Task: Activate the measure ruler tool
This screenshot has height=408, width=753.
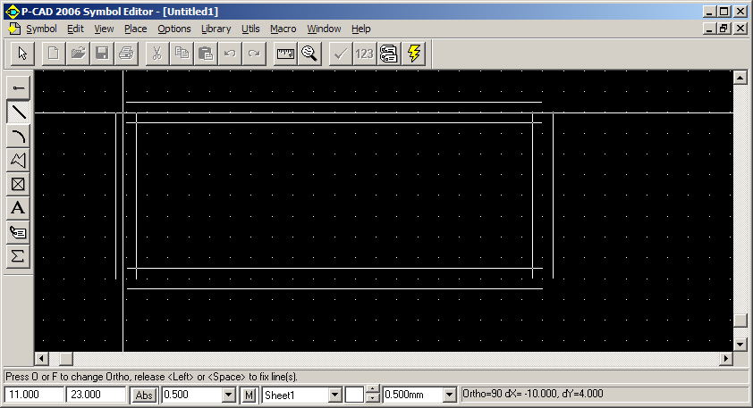Action: 285,54
